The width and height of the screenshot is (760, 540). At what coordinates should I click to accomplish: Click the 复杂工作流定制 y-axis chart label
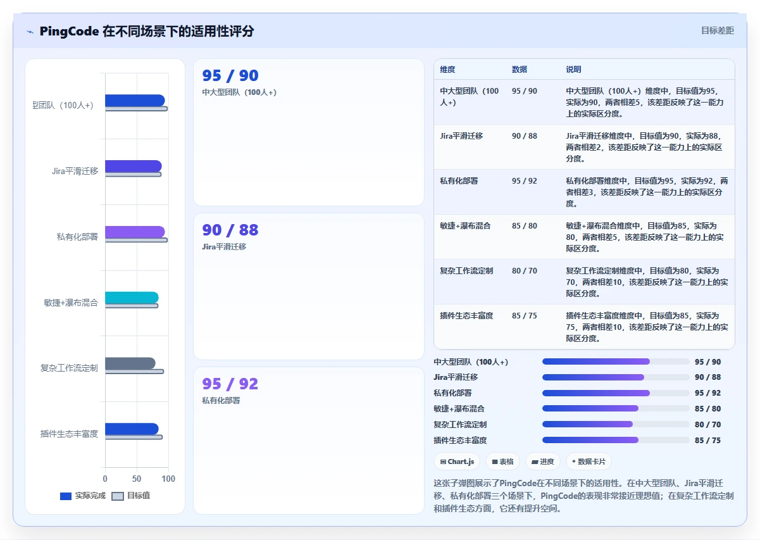69,368
